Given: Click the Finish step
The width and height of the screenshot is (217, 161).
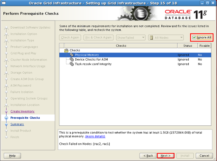Looking at the screenshot, I should point(15,137).
